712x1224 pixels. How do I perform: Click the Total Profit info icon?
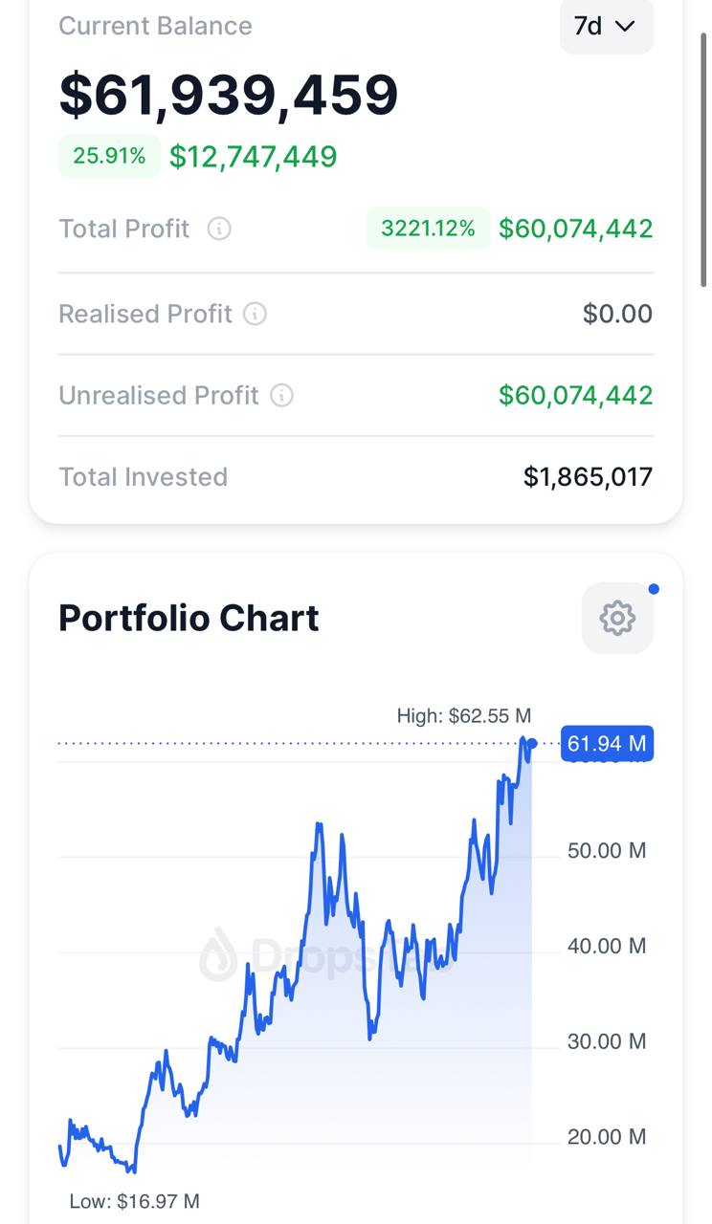(219, 229)
